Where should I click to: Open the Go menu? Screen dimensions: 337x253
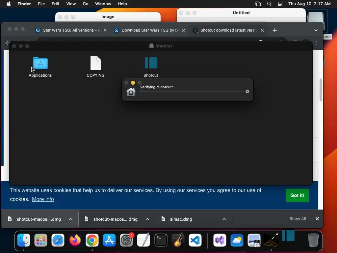(86, 4)
